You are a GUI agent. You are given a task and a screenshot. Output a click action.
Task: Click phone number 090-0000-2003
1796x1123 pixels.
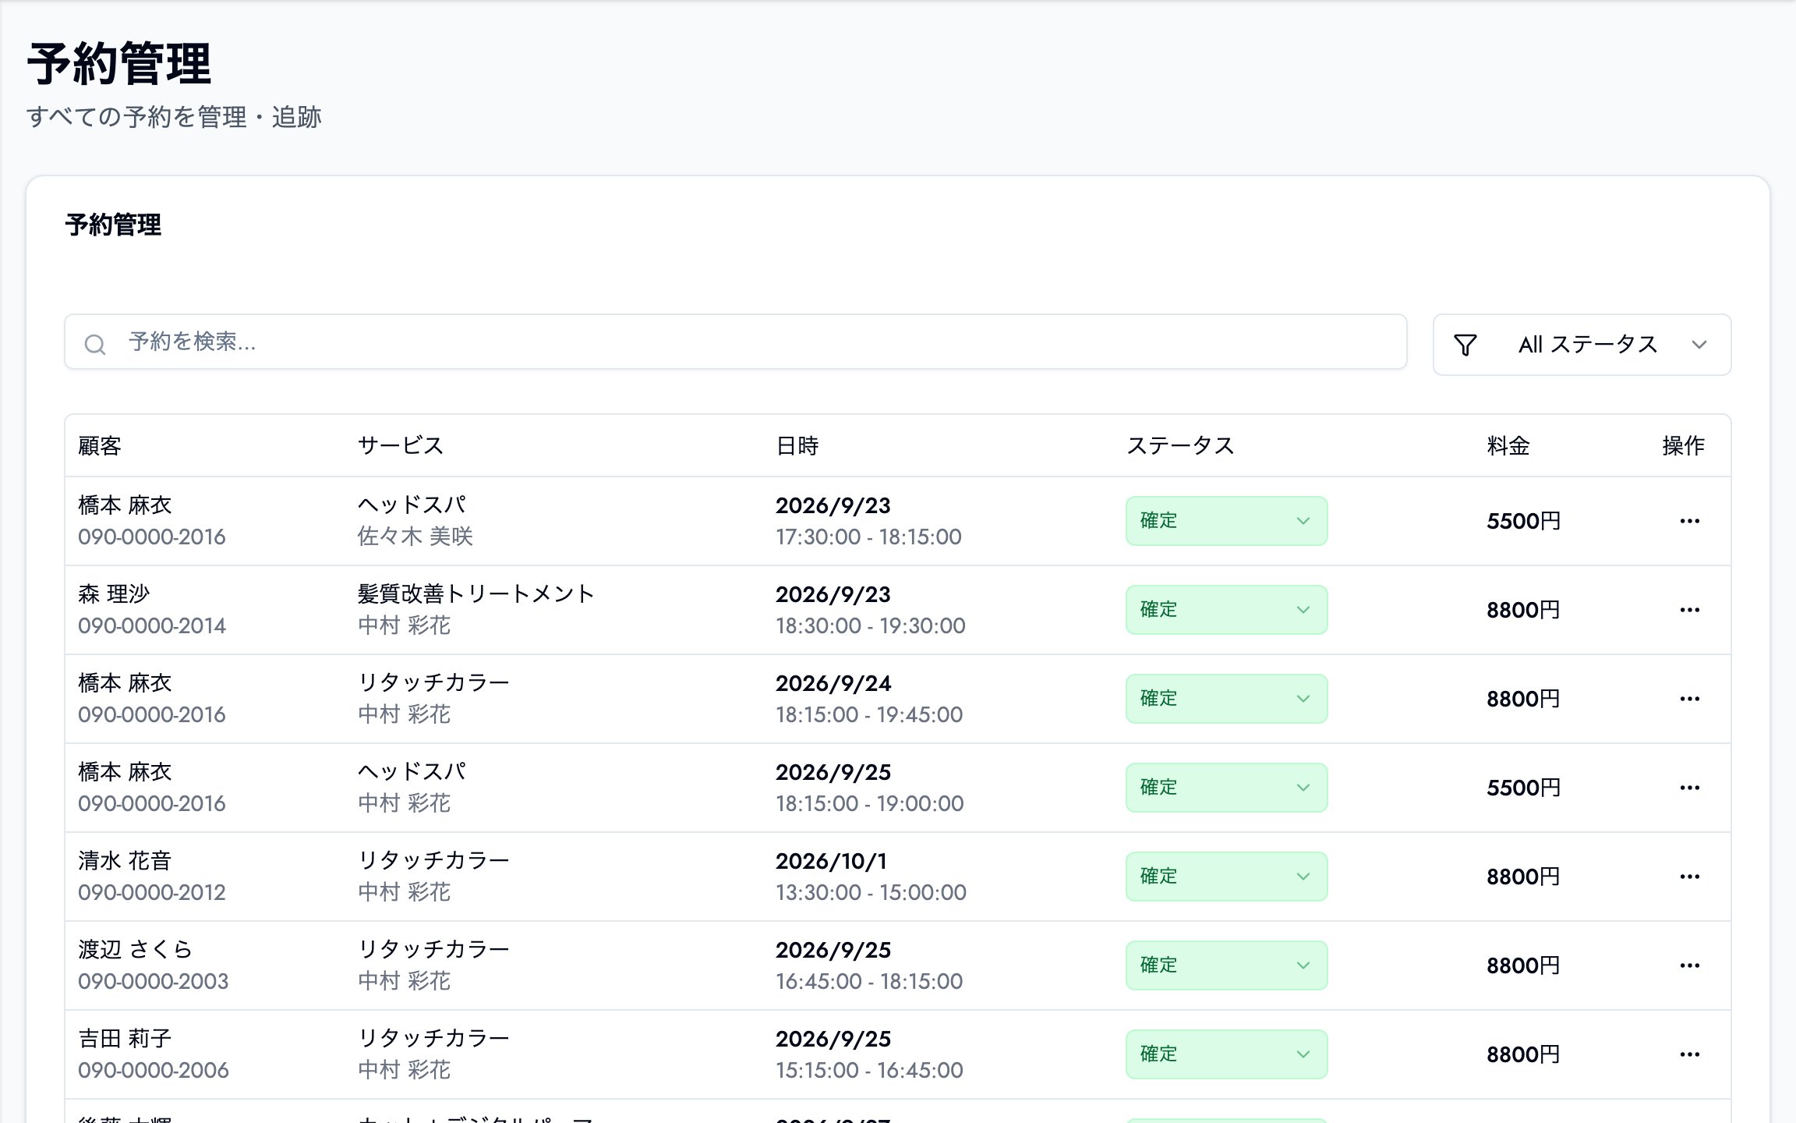click(x=154, y=981)
